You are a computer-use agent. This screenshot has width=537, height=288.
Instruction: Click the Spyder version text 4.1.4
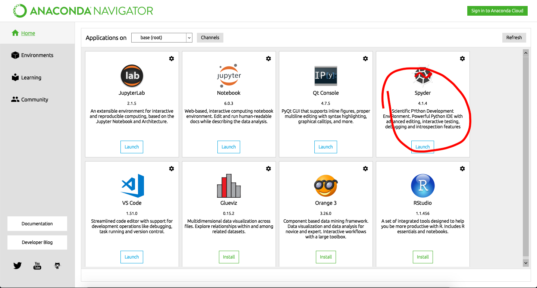[423, 103]
